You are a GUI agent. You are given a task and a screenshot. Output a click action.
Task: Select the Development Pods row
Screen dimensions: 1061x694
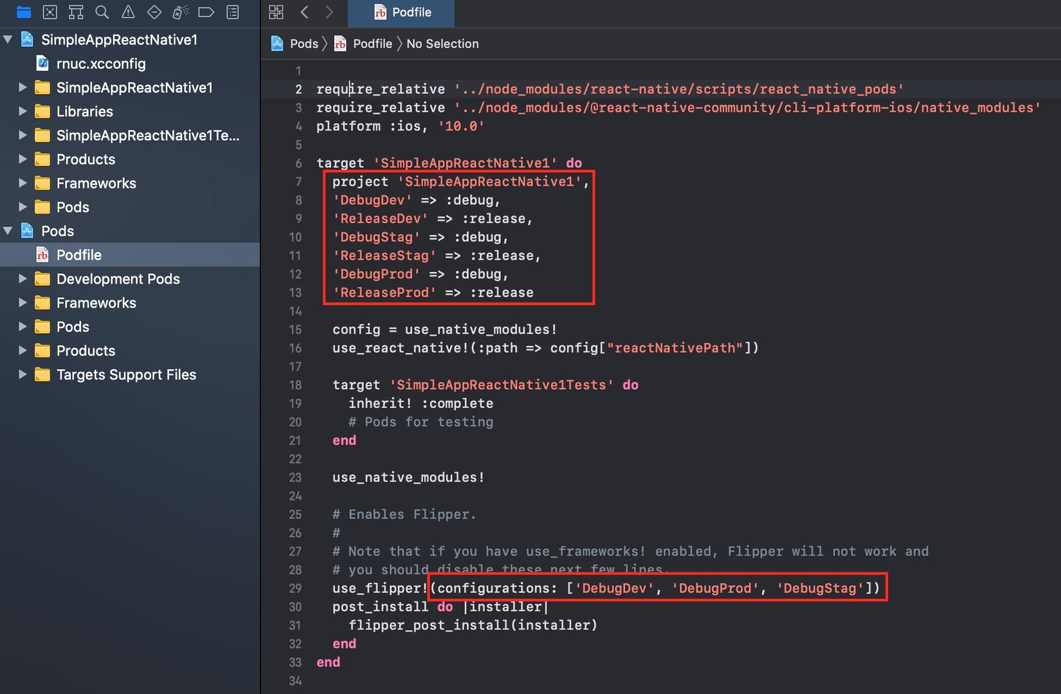(130, 279)
